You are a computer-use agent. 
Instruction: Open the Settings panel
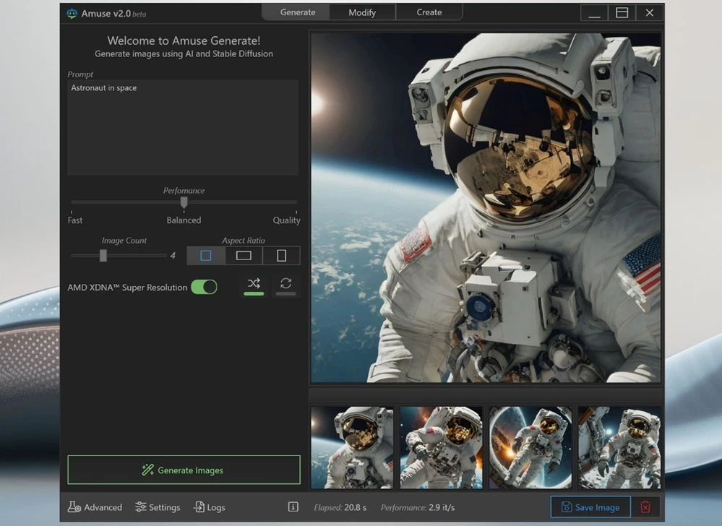point(158,507)
